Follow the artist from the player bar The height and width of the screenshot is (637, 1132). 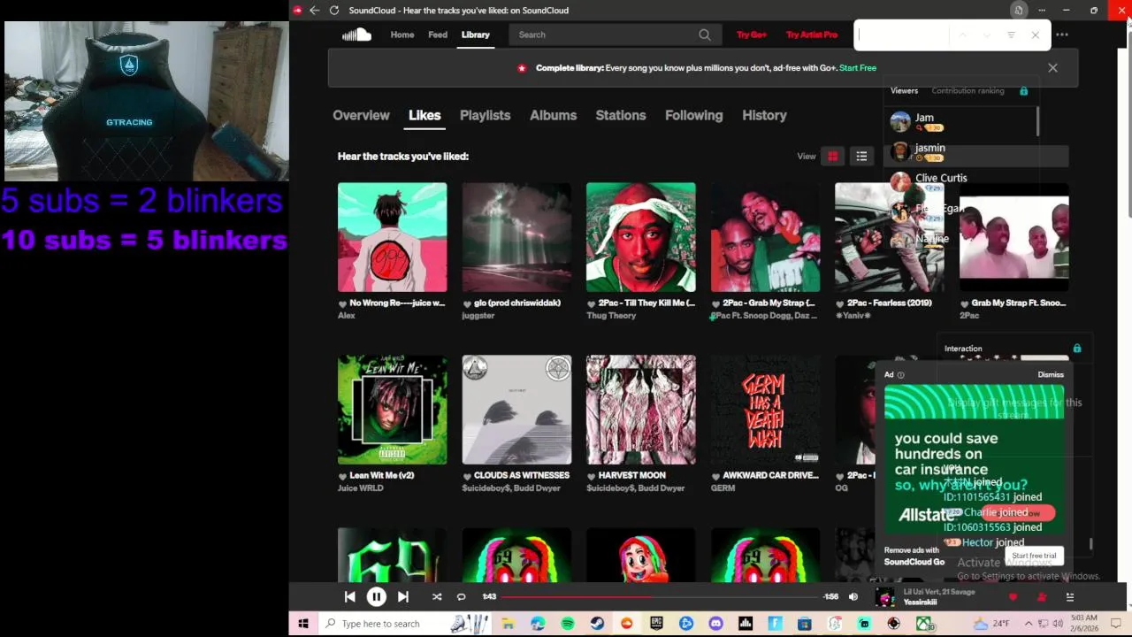tap(1042, 597)
